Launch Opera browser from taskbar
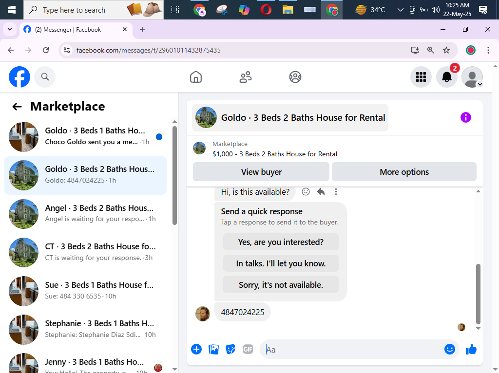Image resolution: width=499 pixels, height=373 pixels. [x=266, y=10]
